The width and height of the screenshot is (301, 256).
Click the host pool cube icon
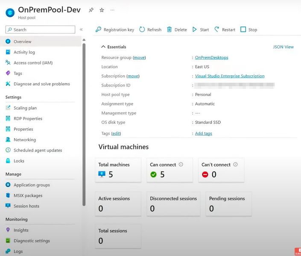point(10,13)
